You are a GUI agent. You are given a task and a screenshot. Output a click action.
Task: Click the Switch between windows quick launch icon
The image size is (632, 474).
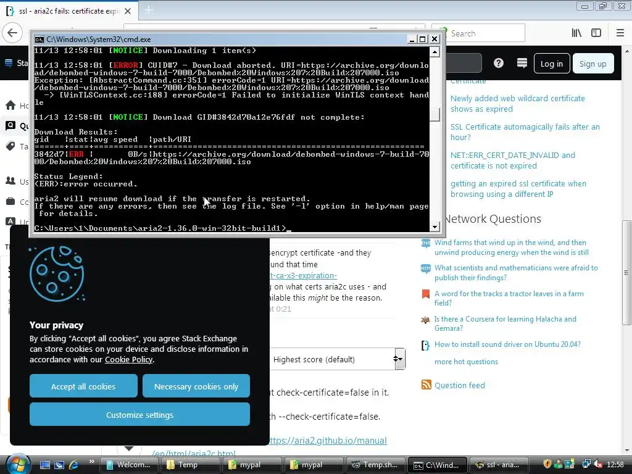point(59,465)
